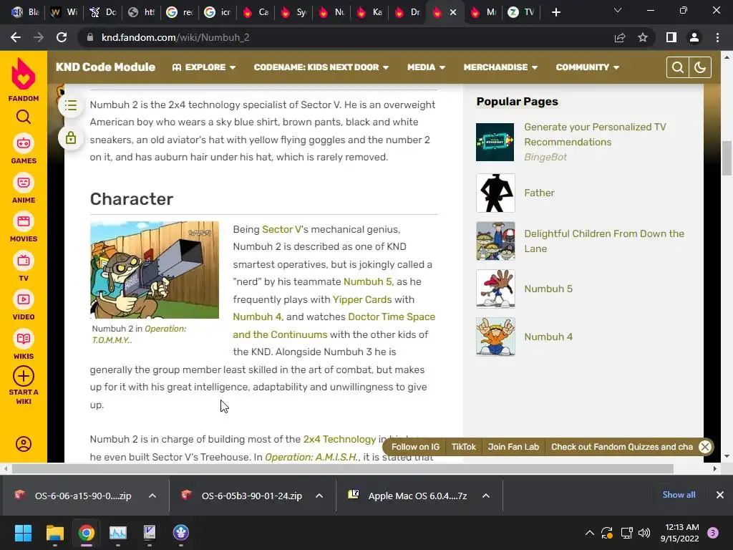Open Operation: A.M.I.S.H. link

coord(311,457)
